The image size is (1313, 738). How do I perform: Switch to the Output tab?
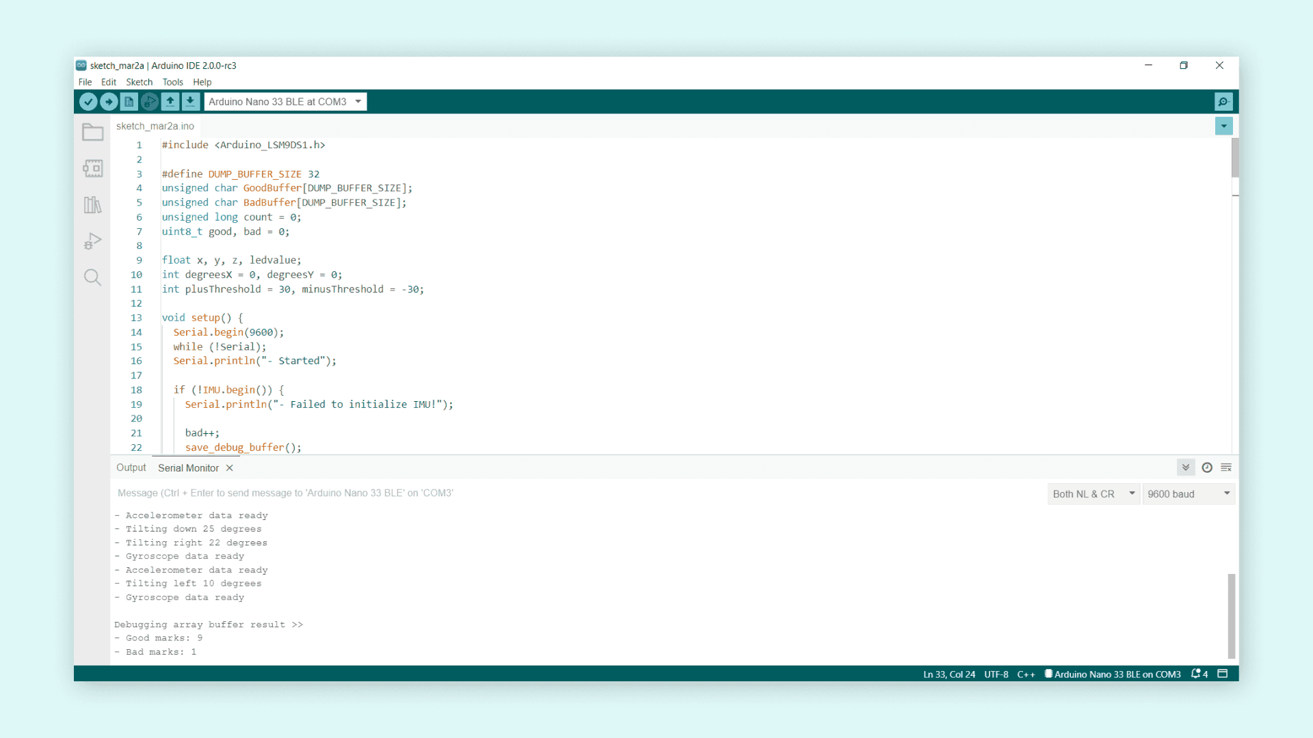click(131, 467)
